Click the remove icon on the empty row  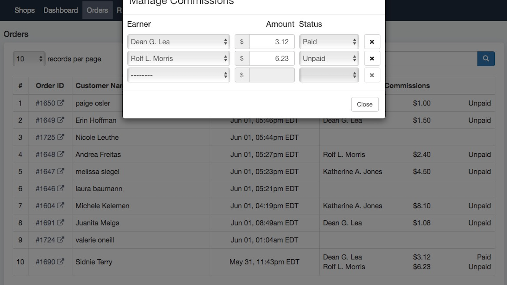[372, 75]
